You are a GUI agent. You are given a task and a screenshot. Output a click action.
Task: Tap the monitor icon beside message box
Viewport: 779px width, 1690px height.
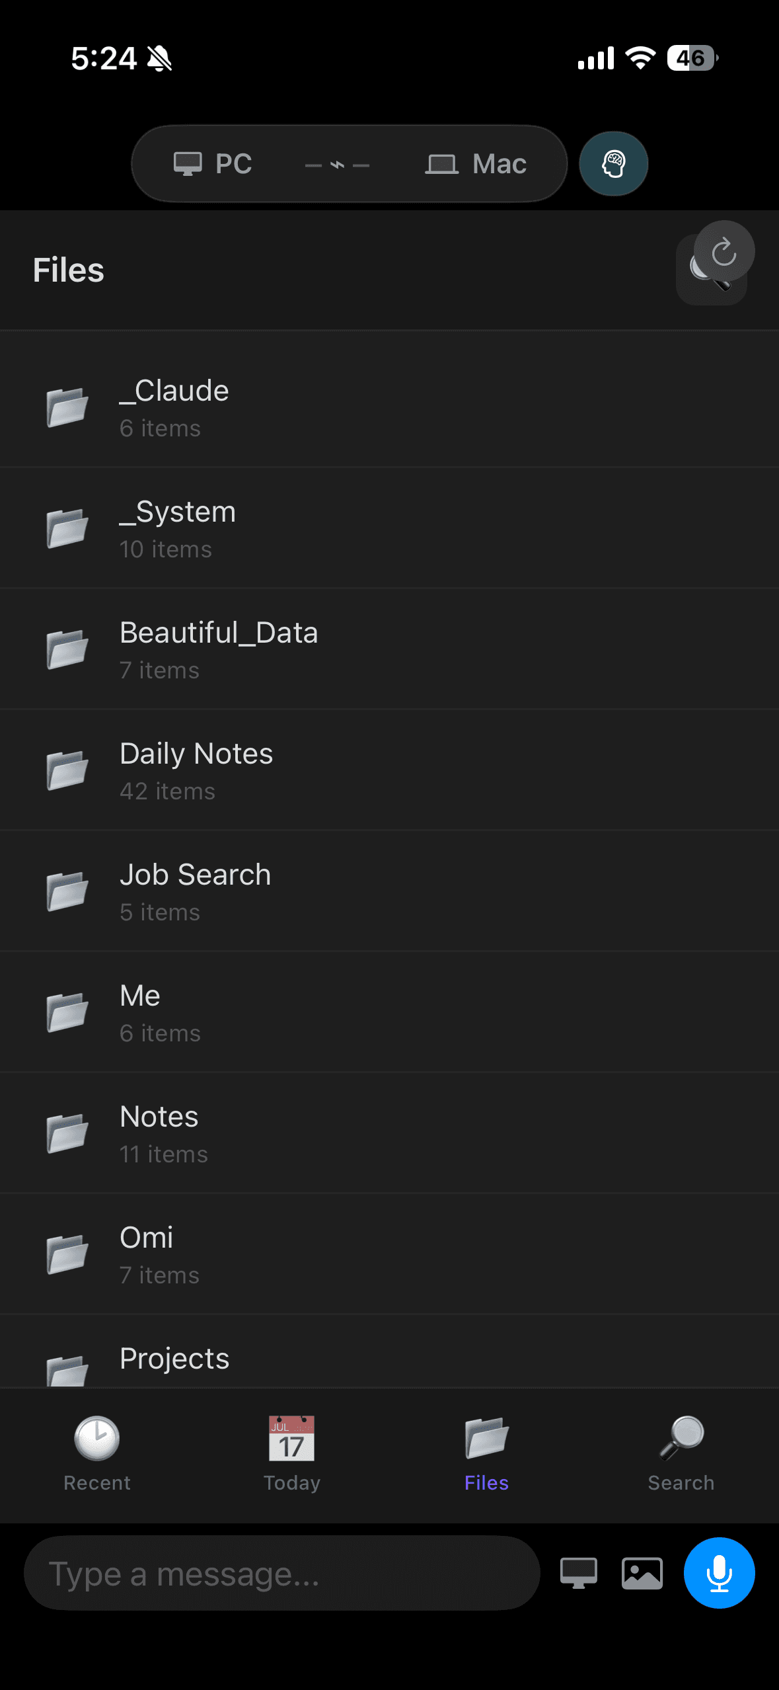tap(579, 1573)
